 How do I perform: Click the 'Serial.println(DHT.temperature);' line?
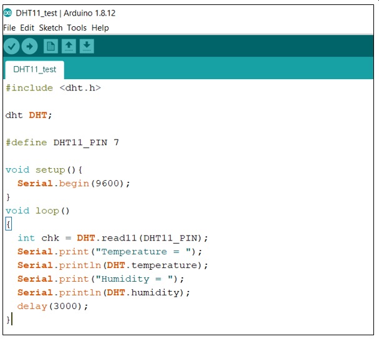click(113, 265)
